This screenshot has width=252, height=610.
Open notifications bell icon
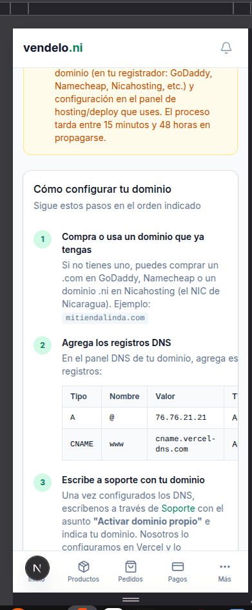coord(226,48)
